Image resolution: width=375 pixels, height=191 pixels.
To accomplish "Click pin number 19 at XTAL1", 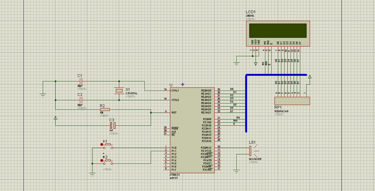I will 165,89.
